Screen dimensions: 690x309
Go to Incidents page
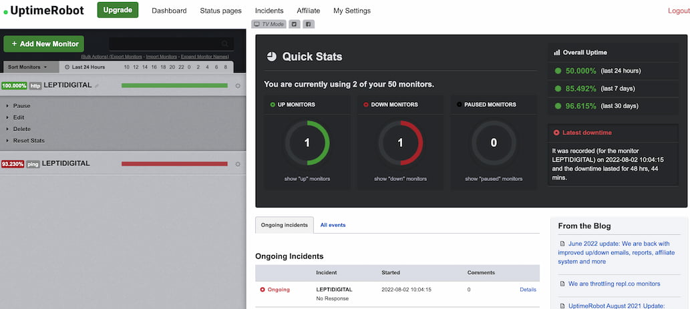point(269,11)
